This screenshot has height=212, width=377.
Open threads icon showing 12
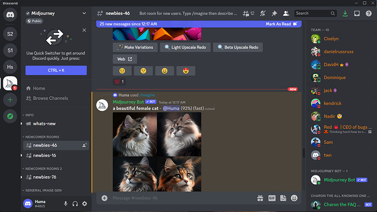coord(248,14)
